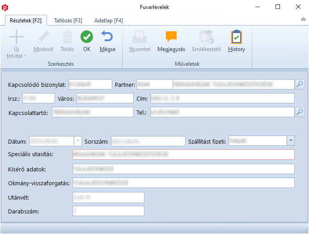Open the Adatlap [F4] tab

108,21
